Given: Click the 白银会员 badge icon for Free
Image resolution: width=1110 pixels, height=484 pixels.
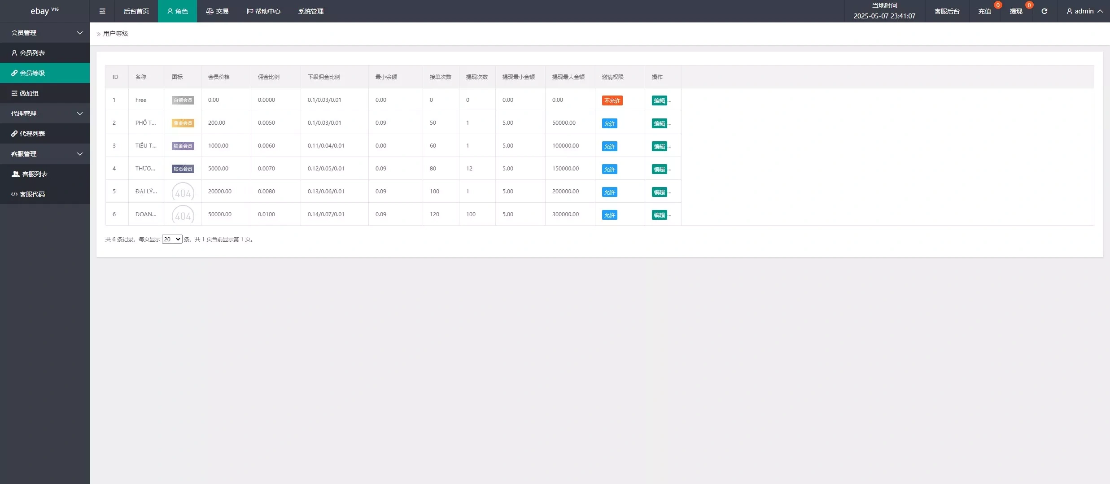Looking at the screenshot, I should [x=183, y=100].
